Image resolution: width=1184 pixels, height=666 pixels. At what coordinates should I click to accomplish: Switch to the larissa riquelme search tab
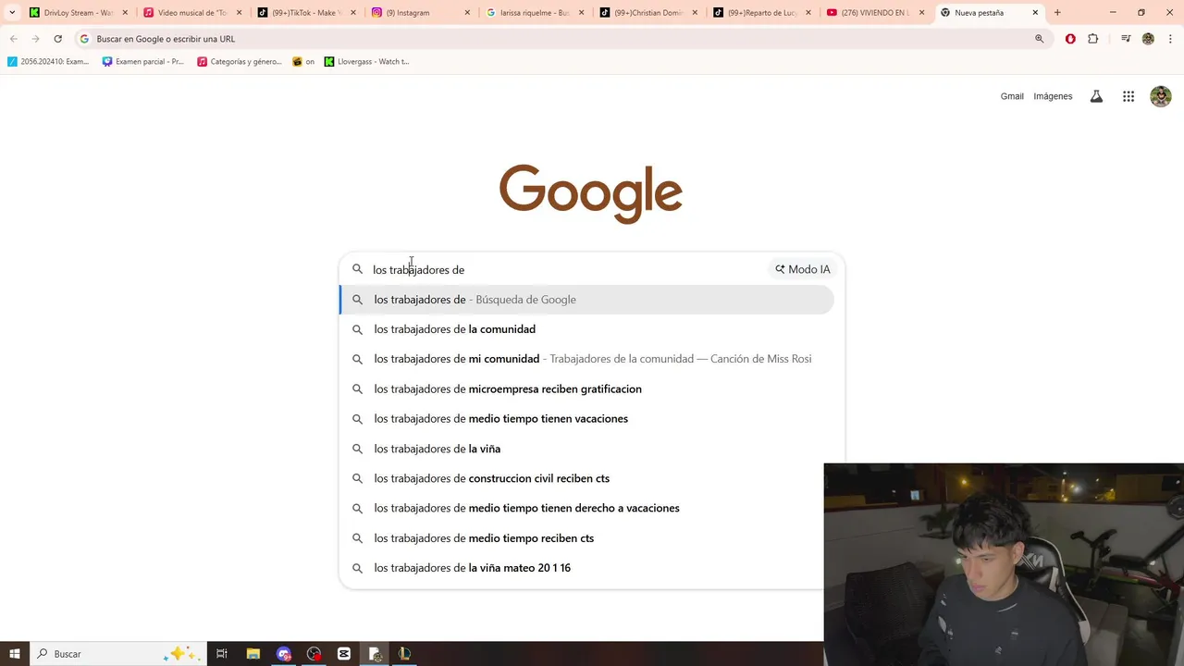(534, 13)
